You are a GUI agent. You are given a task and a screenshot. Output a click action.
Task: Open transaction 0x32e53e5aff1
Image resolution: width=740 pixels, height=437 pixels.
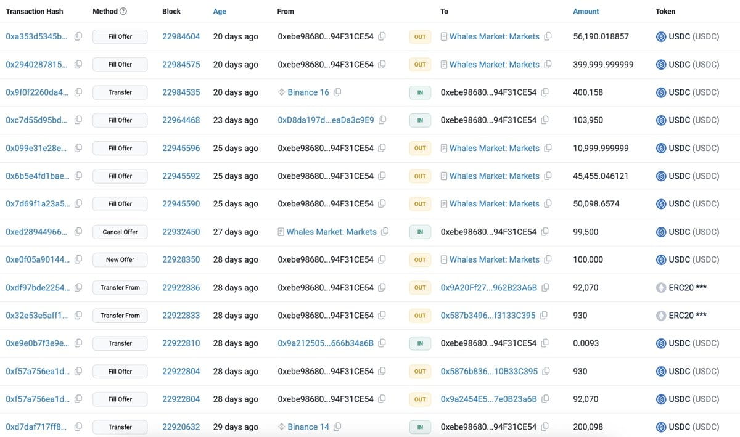pyautogui.click(x=38, y=316)
